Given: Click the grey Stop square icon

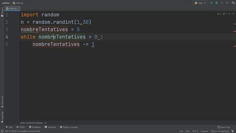Looking at the screenshot, I should (x=227, y=3).
